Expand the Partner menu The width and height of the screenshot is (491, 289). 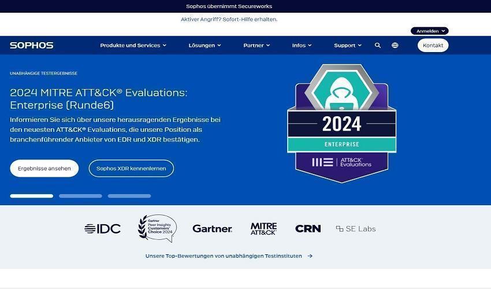256,46
